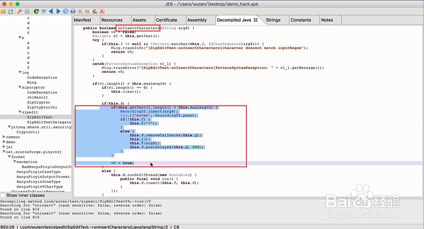
Task: Click the onInsertCharacters method name in code
Action: coord(139,28)
